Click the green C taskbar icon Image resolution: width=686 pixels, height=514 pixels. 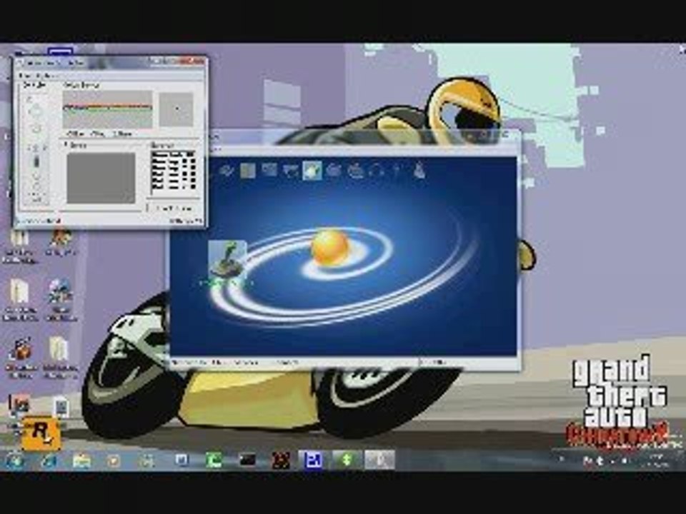[214, 460]
